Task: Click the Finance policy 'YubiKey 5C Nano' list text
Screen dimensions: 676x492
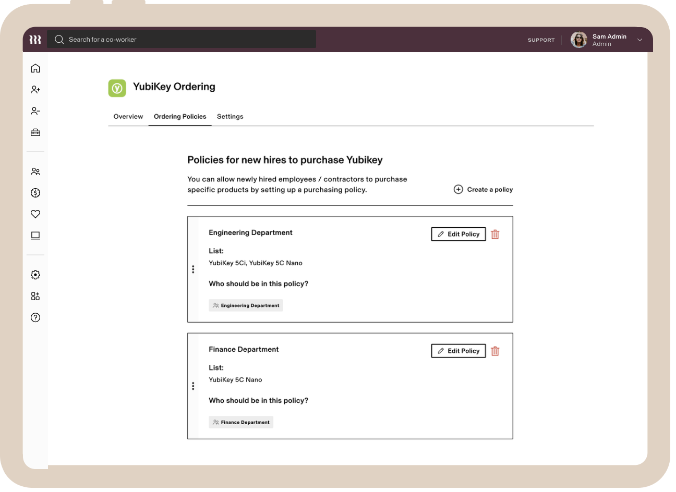Action: coord(235,380)
